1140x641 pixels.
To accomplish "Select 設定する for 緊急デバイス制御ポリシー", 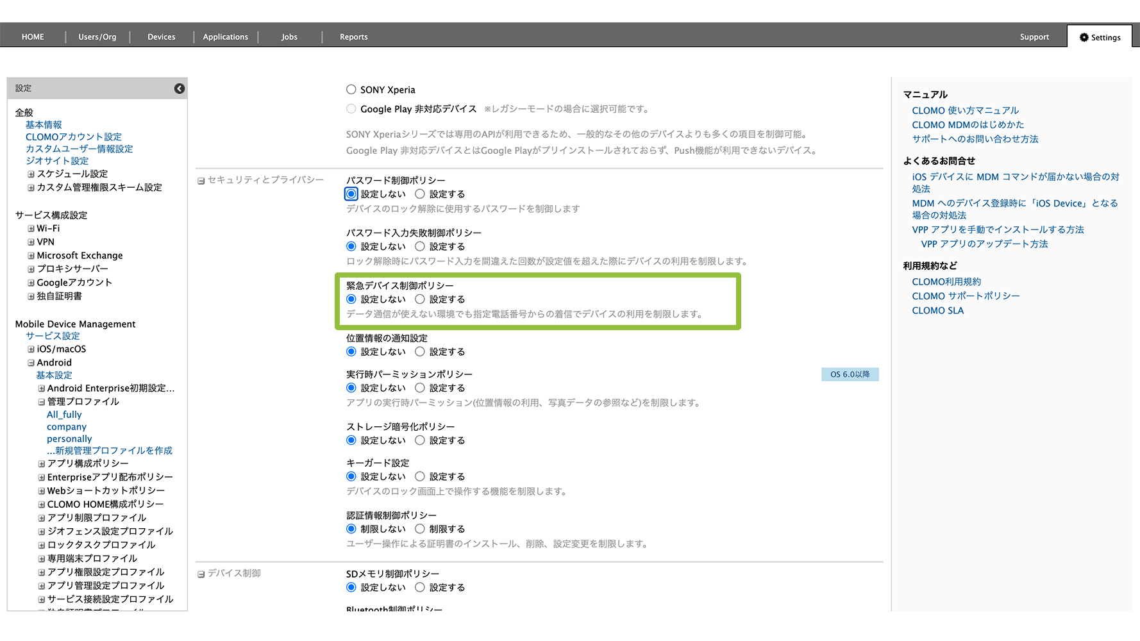I will coord(420,299).
